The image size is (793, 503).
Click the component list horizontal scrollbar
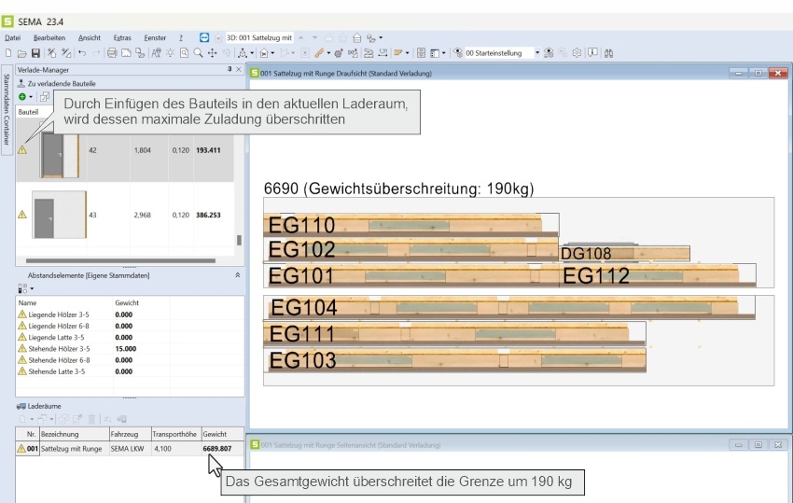click(120, 261)
